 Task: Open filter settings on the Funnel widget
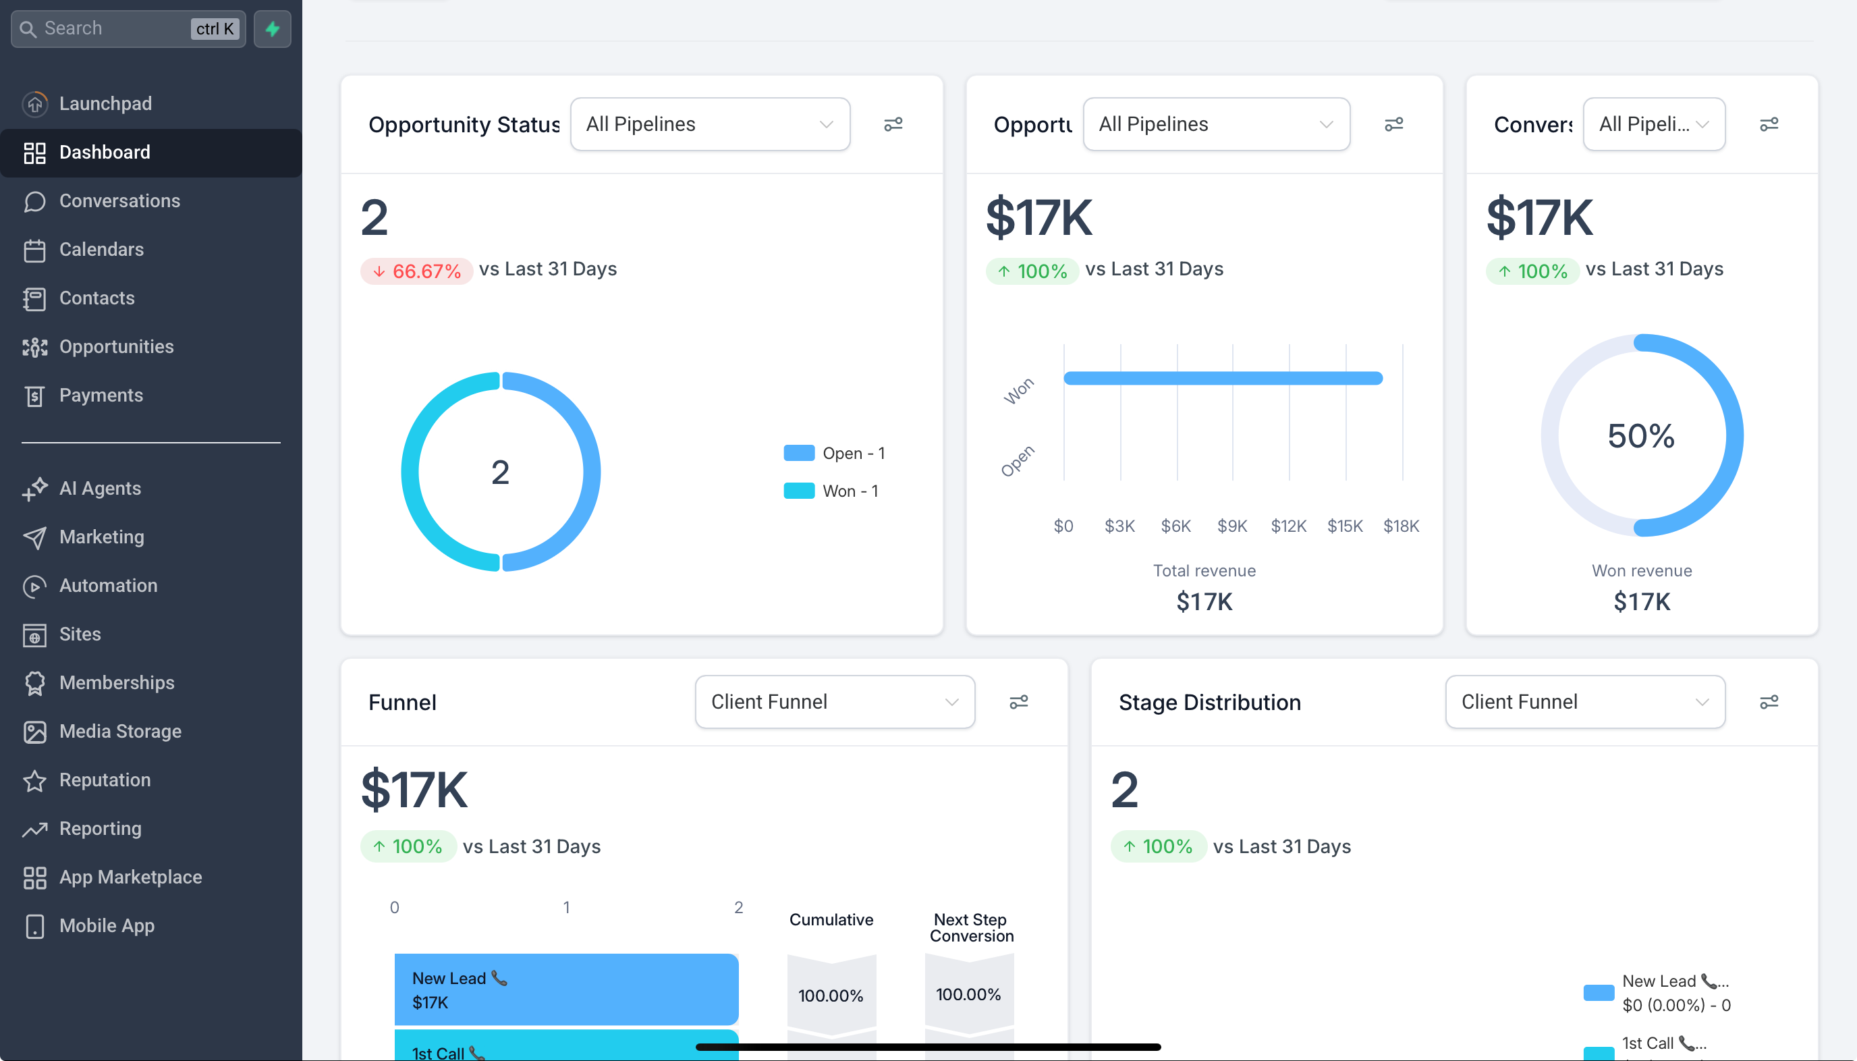pos(1018,702)
